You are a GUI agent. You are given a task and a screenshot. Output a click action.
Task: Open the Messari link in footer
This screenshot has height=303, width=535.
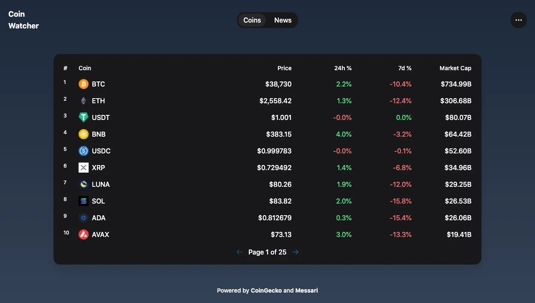click(306, 290)
